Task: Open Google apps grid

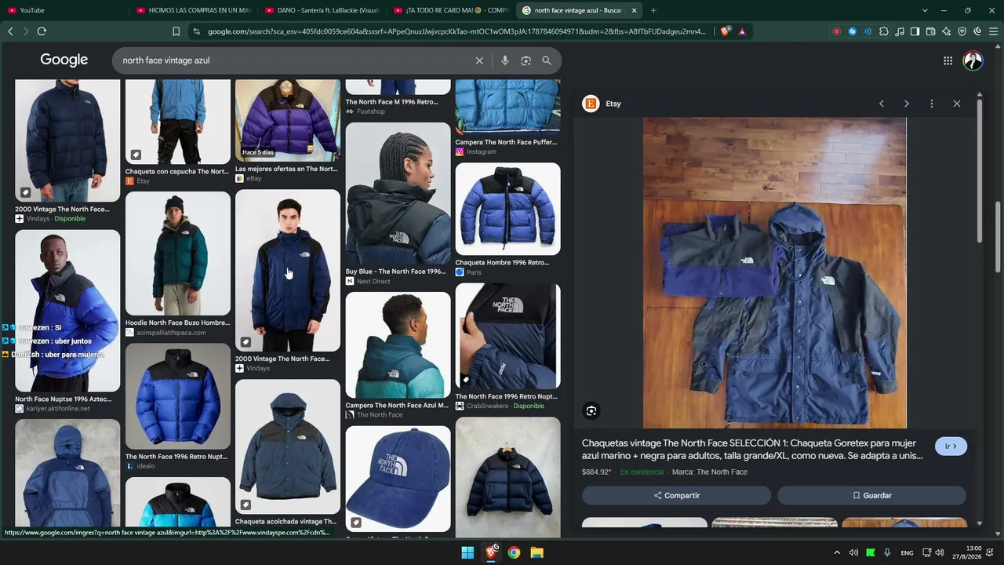Action: tap(948, 60)
